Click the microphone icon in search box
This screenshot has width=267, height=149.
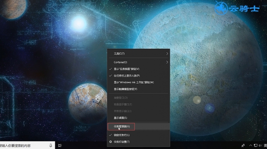[51, 145]
